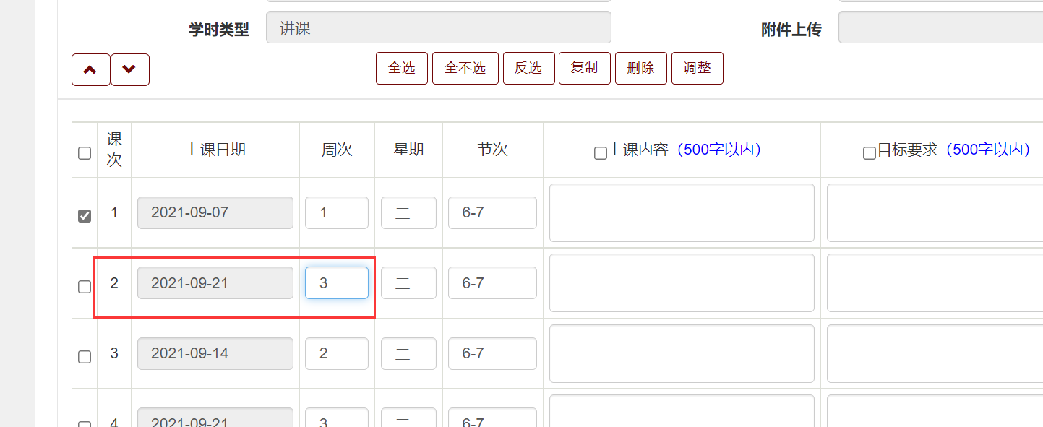Click the 2021-09-14 date field
This screenshot has height=427, width=1043.
click(215, 354)
